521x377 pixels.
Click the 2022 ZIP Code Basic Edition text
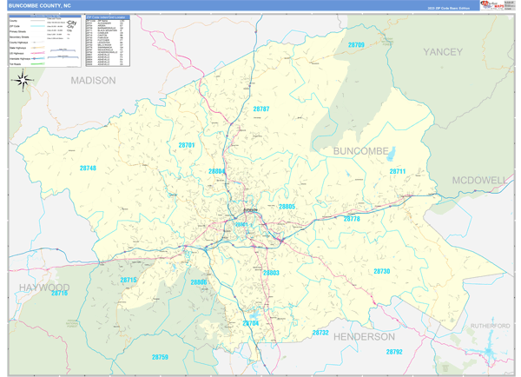point(450,8)
